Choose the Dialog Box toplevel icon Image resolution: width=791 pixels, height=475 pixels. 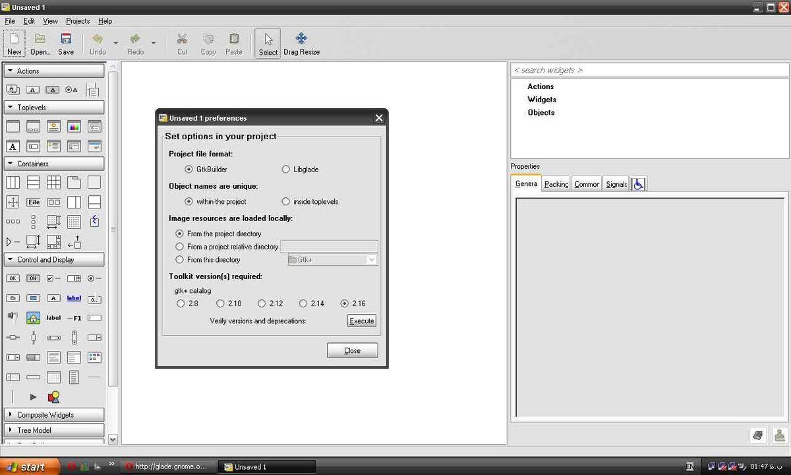(33, 127)
